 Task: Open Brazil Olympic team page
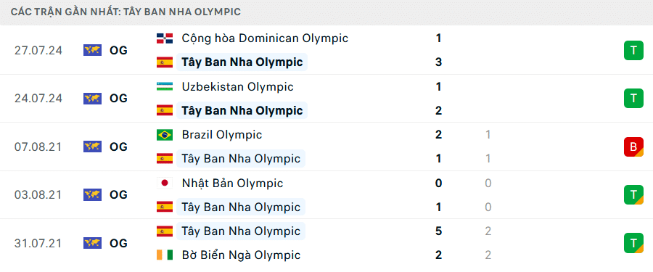point(221,135)
